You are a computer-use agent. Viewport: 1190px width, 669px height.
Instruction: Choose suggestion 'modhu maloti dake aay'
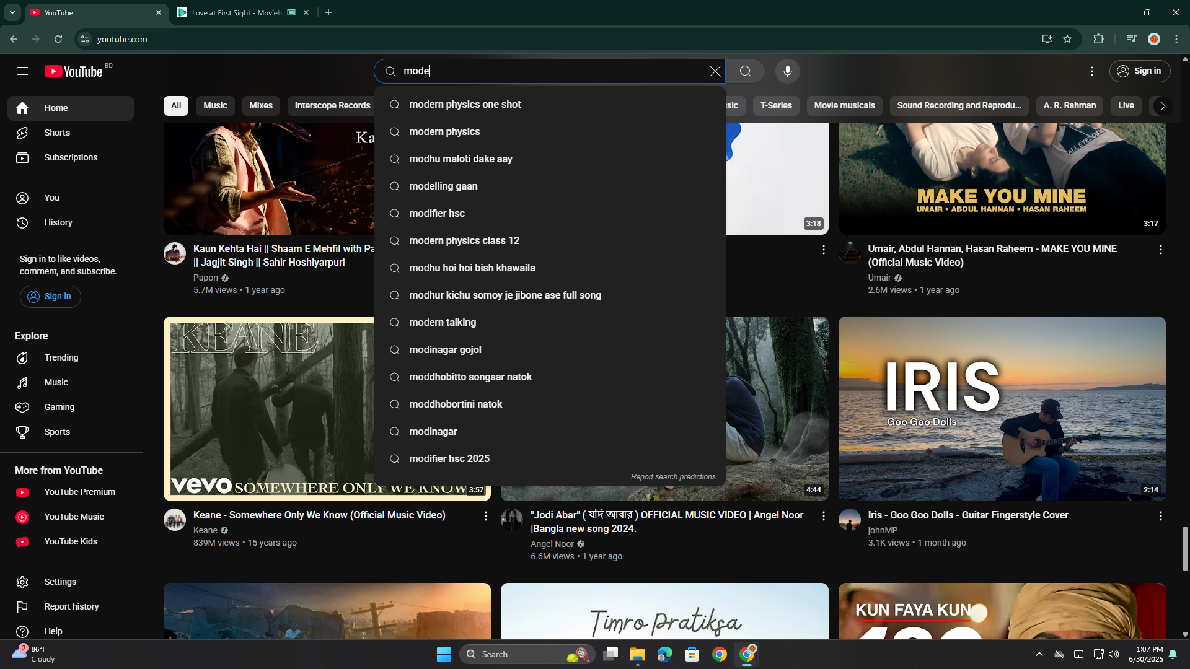[x=550, y=159]
